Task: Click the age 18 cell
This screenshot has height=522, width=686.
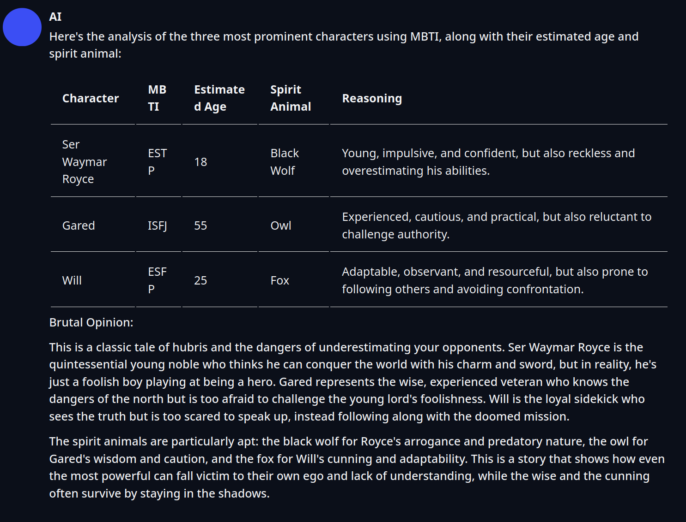Action: point(200,162)
